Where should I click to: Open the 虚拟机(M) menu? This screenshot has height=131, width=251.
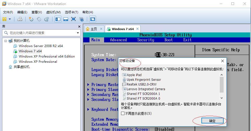[x=53, y=12]
